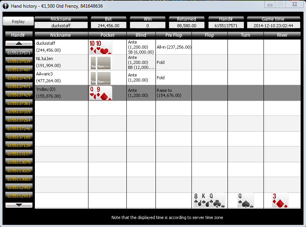This screenshot has height=227, width=306.
Task: Click the Bet value 244,456.00
Action: [x=108, y=26]
